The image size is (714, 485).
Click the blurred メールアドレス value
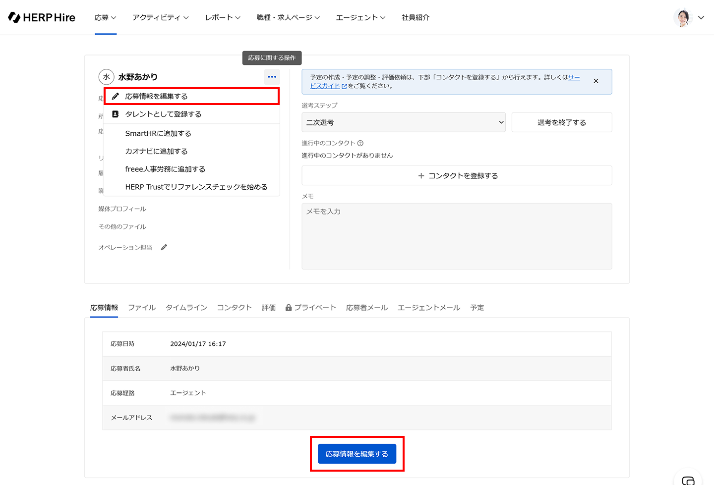click(212, 418)
